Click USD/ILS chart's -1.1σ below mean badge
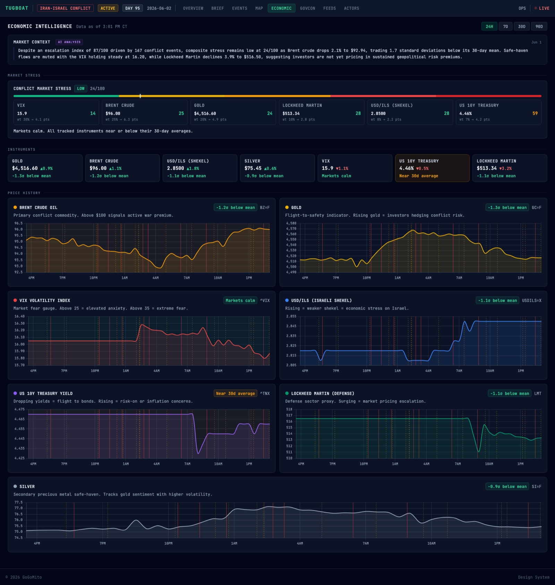 tap(497, 300)
